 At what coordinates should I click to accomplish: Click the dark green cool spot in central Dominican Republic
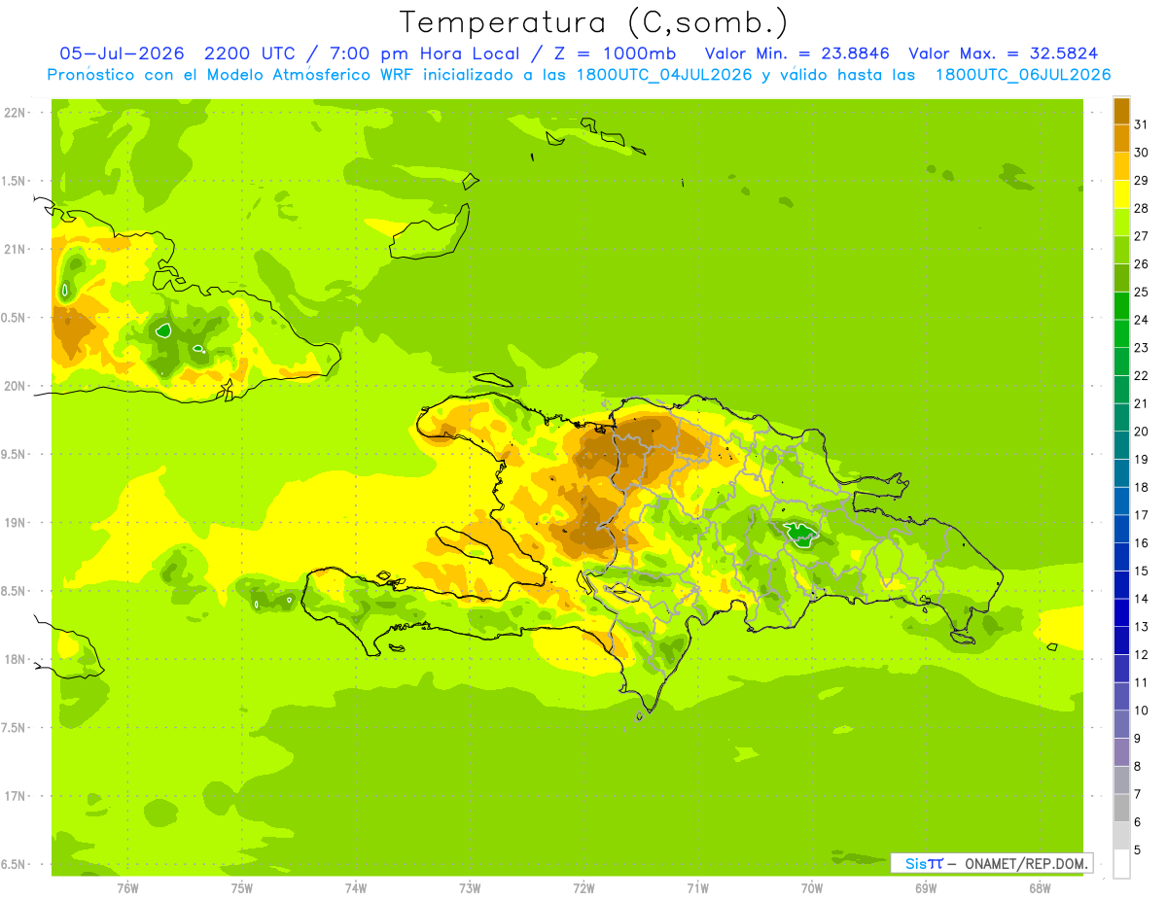(x=801, y=534)
